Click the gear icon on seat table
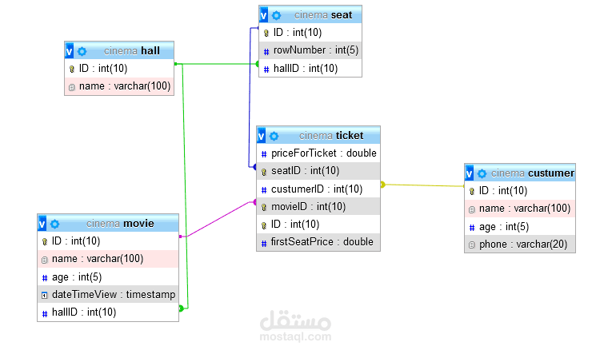This screenshot has width=592, height=350. tap(276, 15)
